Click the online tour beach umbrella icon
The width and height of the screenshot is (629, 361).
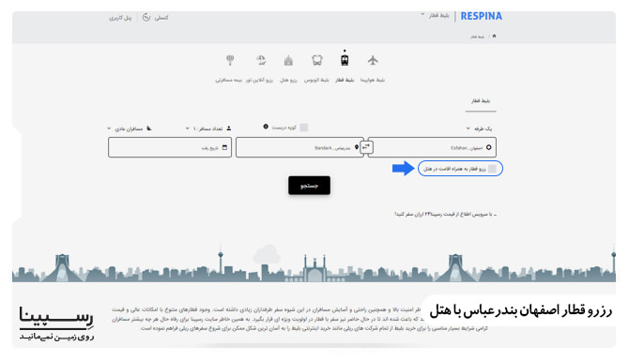[261, 61]
